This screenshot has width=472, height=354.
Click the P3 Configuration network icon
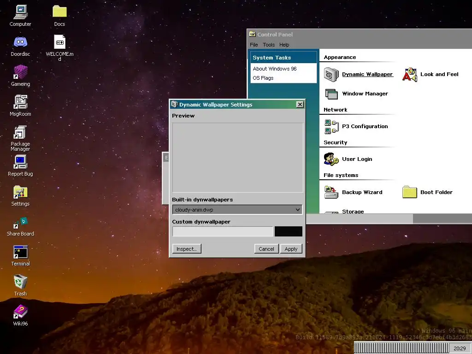[331, 126]
